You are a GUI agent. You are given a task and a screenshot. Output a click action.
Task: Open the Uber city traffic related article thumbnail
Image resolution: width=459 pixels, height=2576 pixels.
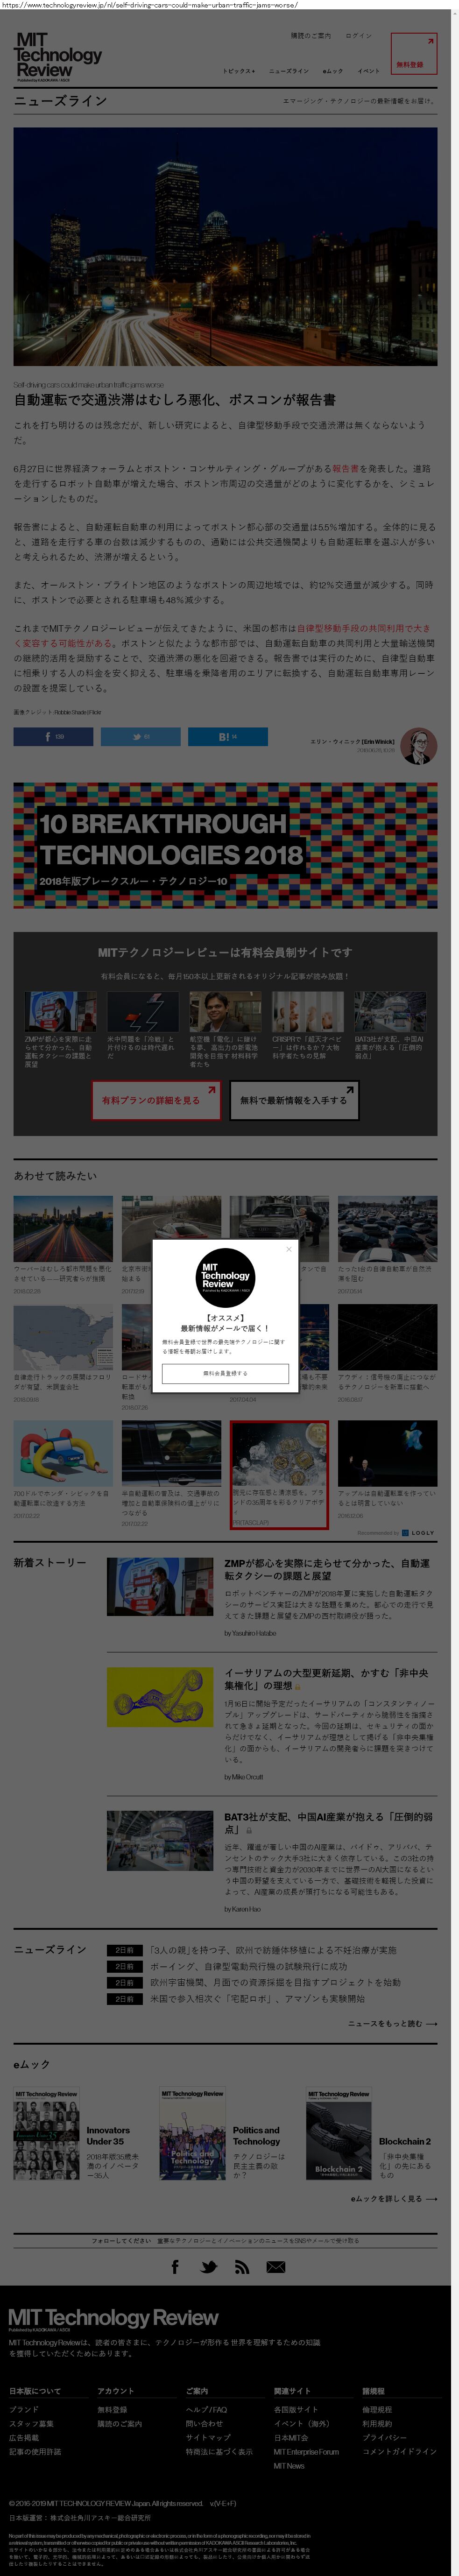[63, 1229]
